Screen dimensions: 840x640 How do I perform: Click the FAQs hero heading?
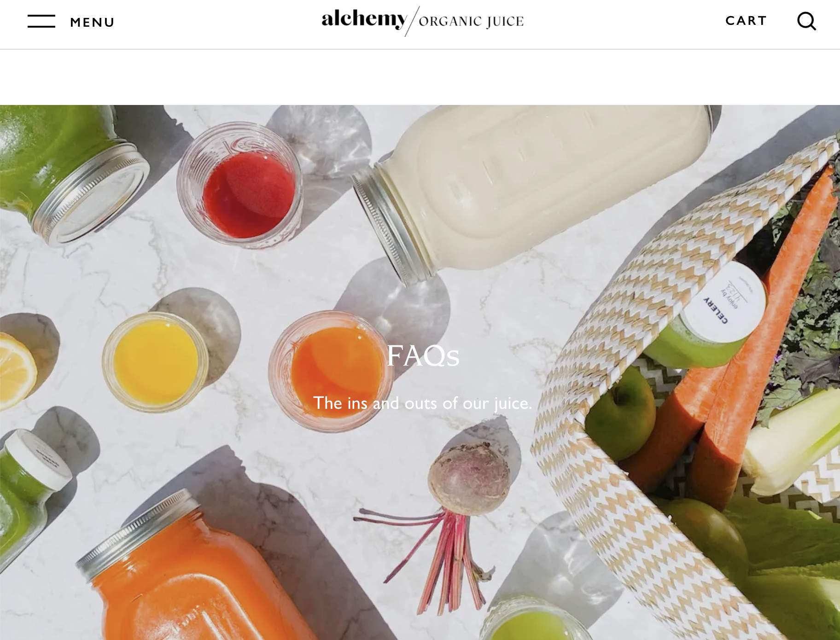tap(423, 355)
